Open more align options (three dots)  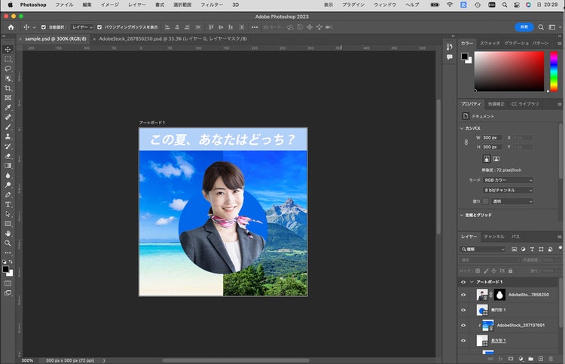pyautogui.click(x=255, y=27)
